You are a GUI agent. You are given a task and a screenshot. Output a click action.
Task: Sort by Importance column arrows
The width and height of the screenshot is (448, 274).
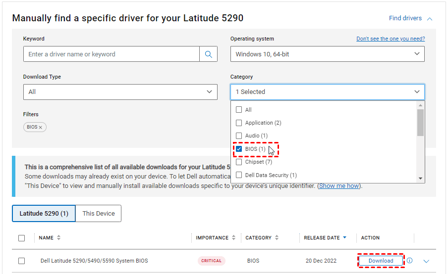click(x=233, y=238)
